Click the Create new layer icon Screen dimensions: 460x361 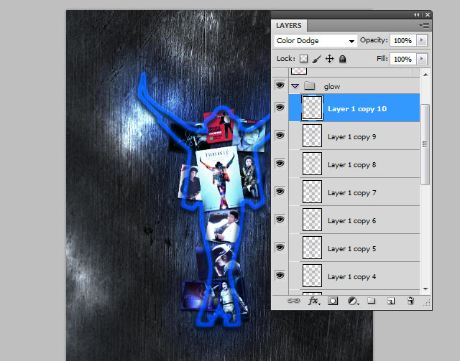coord(391,301)
